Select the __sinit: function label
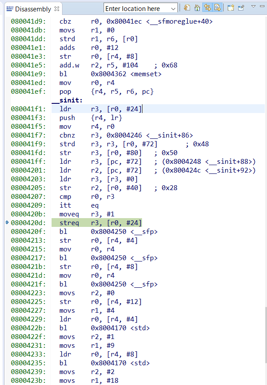The height and width of the screenshot is (385, 267). (x=67, y=100)
